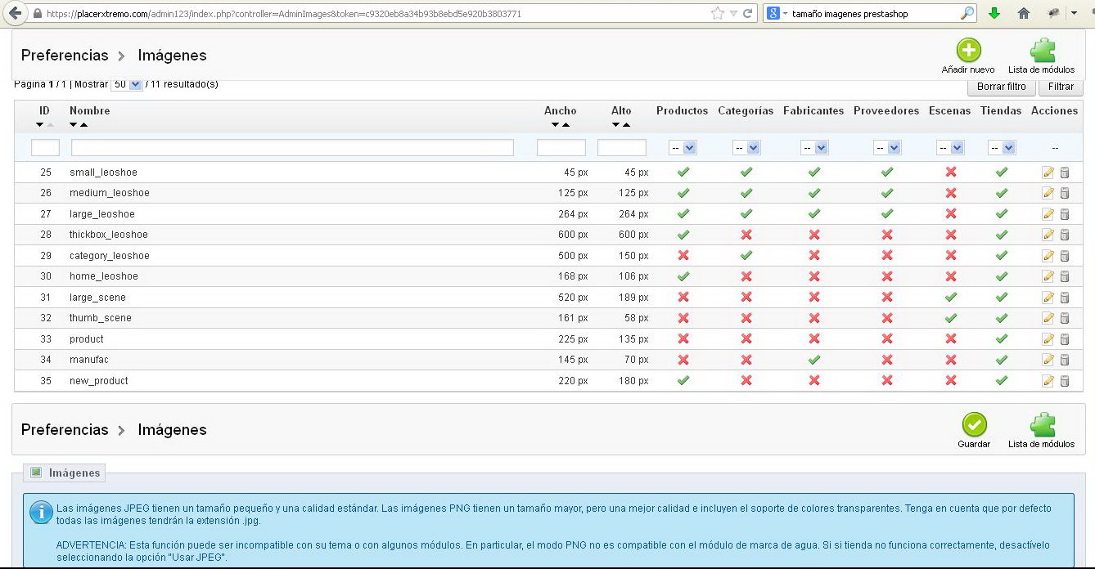The image size is (1095, 569).
Task: Delete the new_product image type
Action: click(1065, 381)
